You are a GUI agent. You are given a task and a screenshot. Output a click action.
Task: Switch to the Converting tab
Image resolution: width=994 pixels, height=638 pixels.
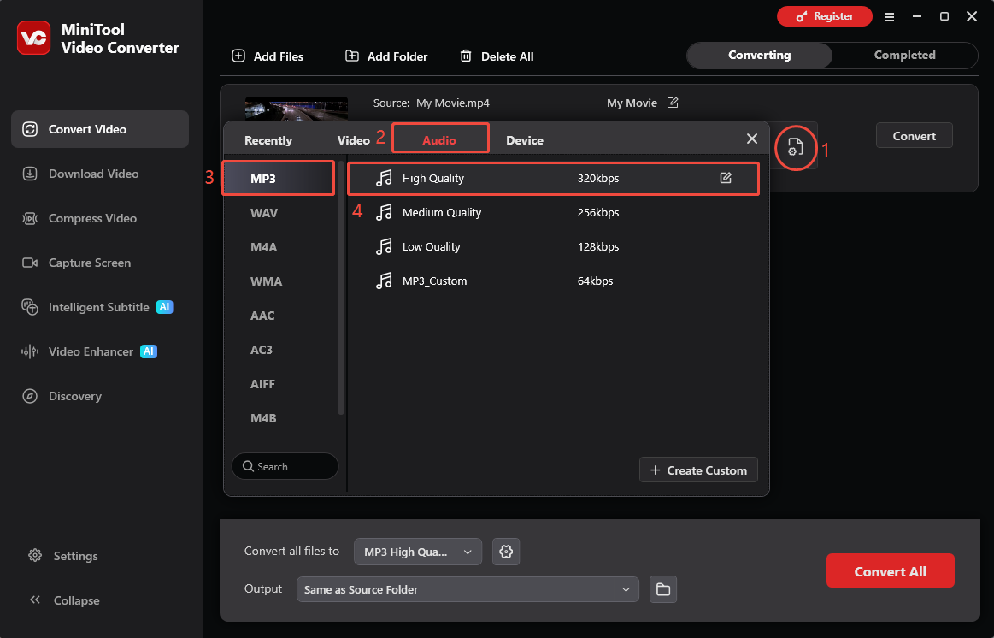click(x=760, y=56)
